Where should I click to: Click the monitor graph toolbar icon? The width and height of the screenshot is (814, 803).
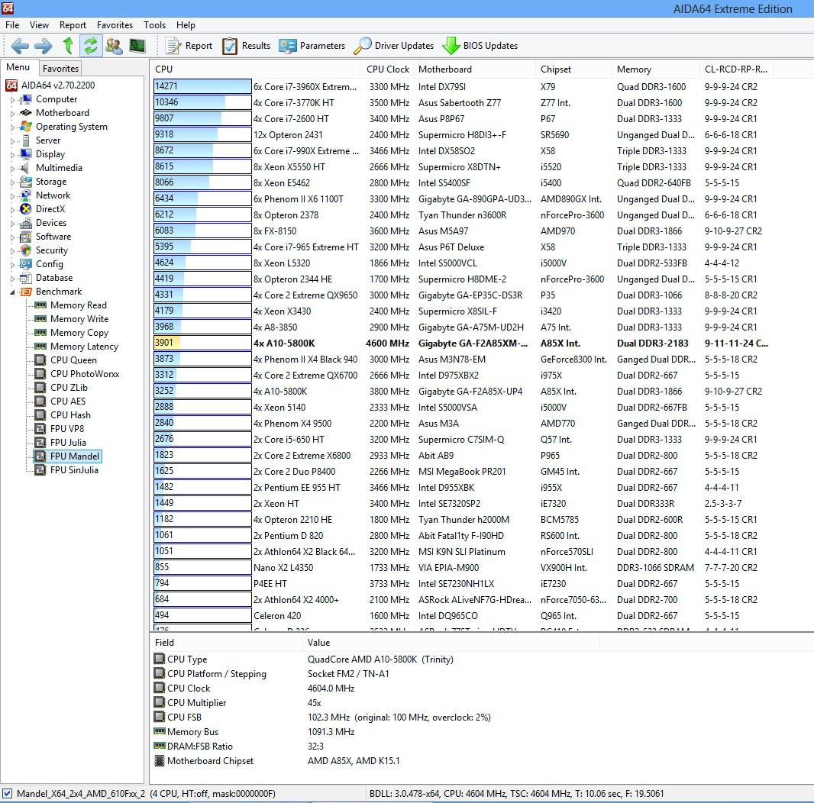137,46
